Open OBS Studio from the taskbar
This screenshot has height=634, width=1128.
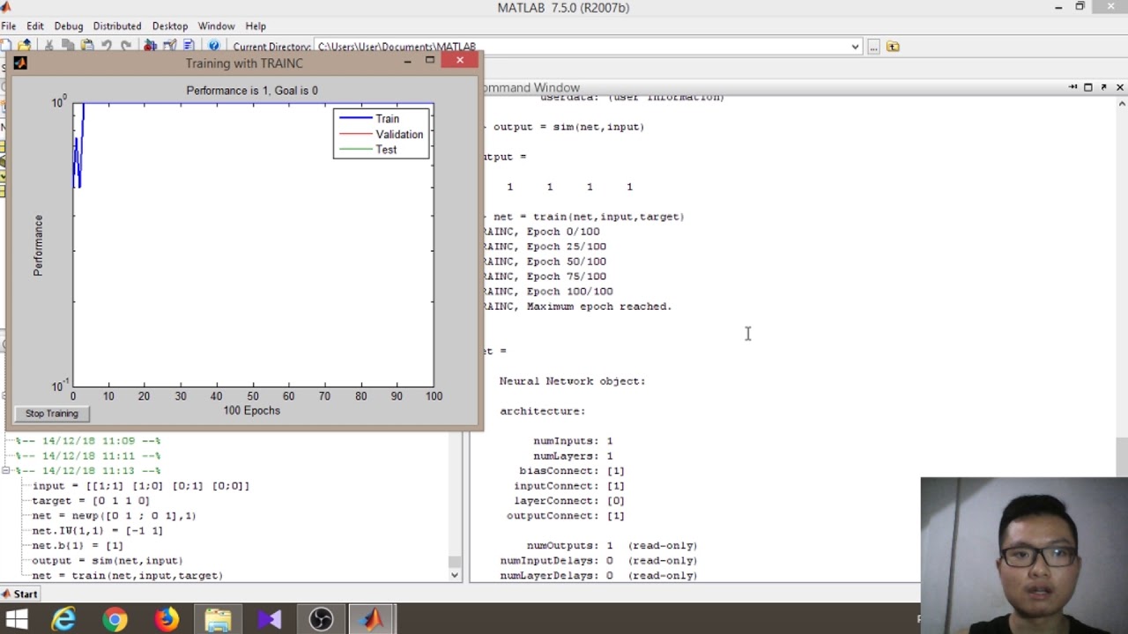point(321,620)
